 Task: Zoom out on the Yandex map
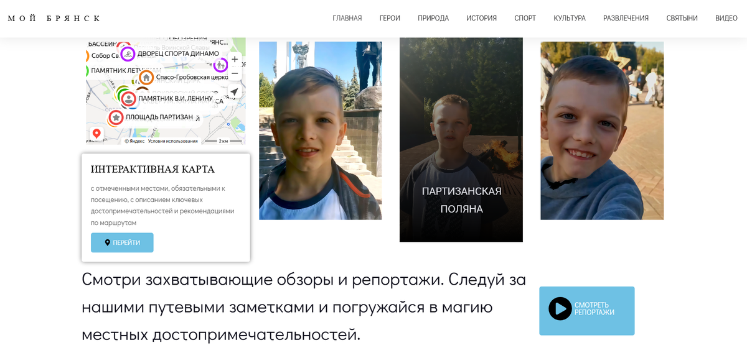[x=235, y=73]
